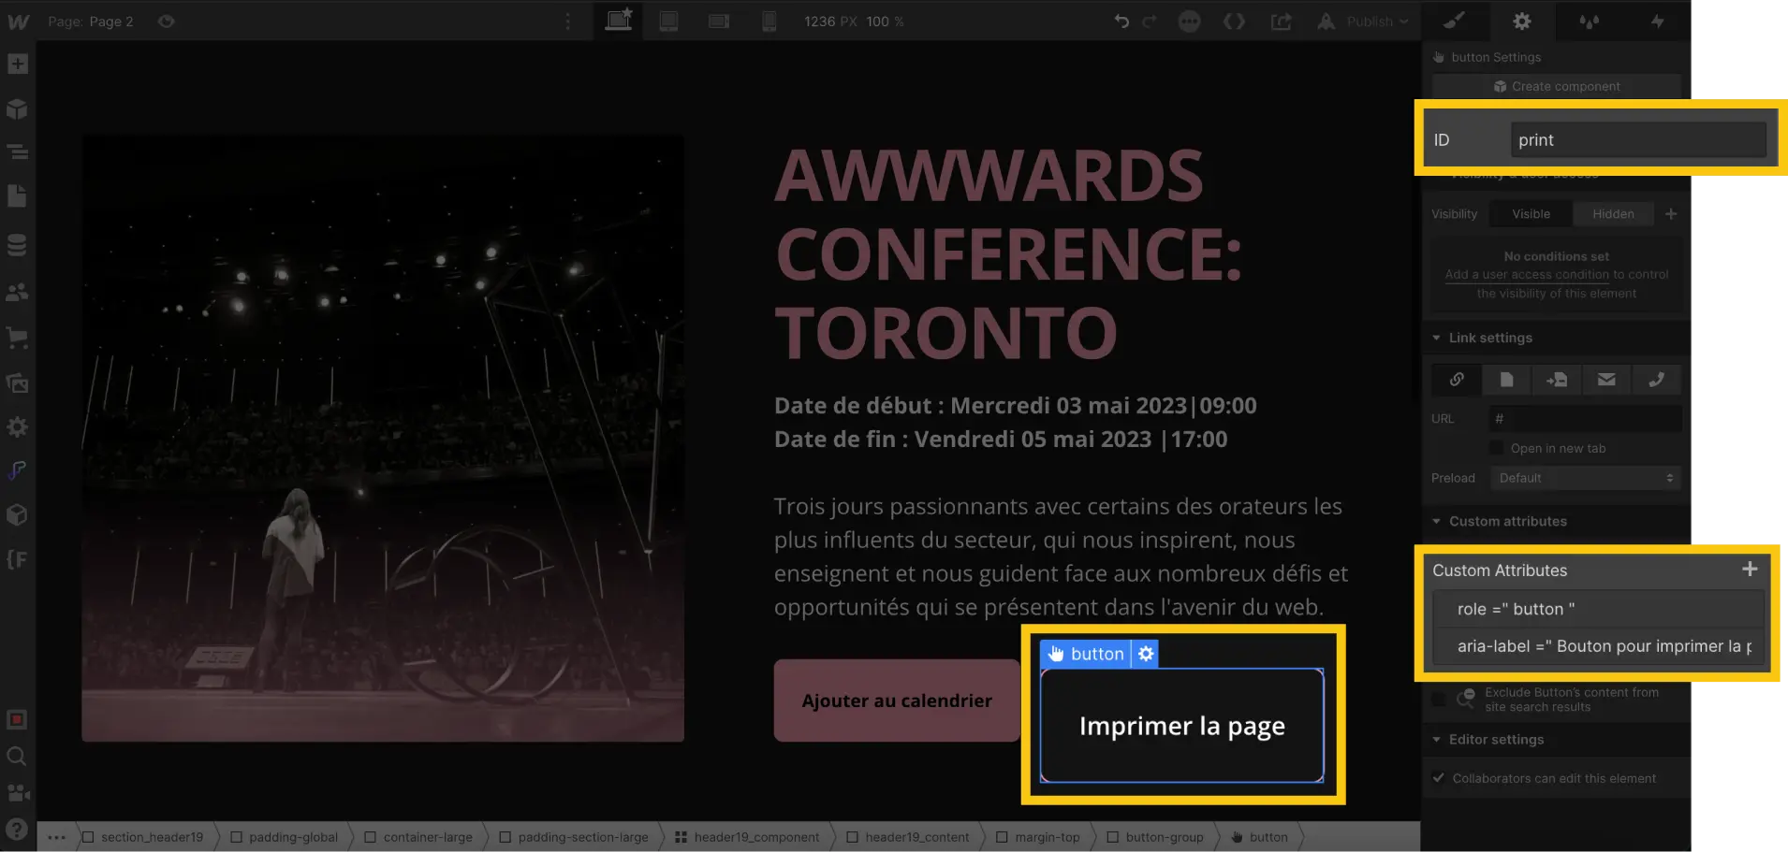Collapse the Custom attributes section
This screenshot has height=852, width=1788.
tap(1499, 521)
